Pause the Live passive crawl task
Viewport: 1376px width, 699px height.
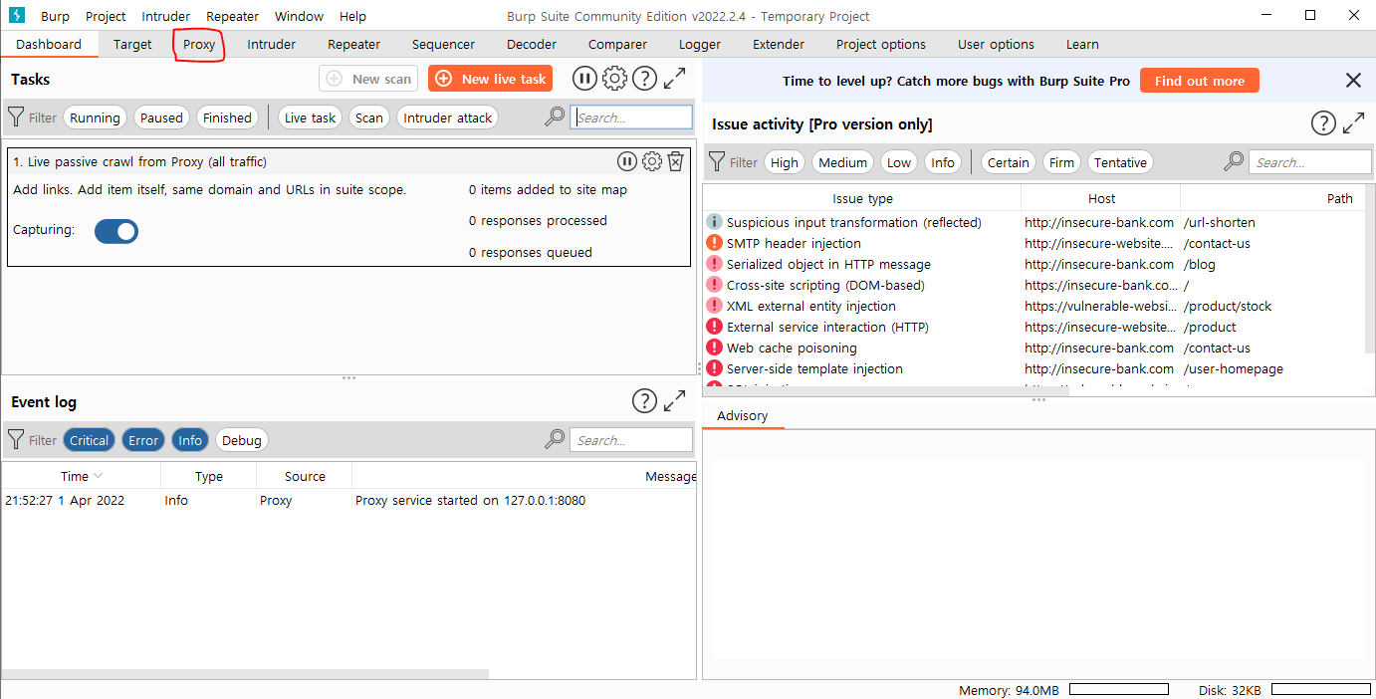[627, 161]
